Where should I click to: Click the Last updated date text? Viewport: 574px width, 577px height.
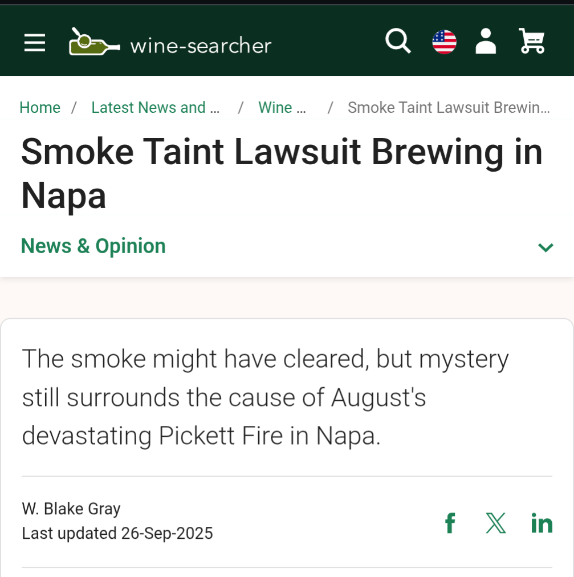[117, 534]
